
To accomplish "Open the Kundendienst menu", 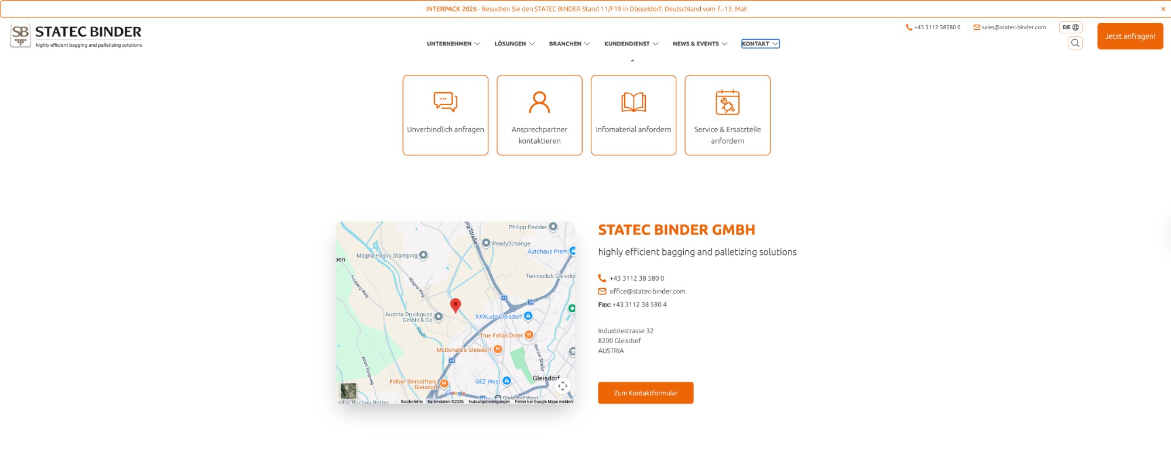I will [626, 44].
